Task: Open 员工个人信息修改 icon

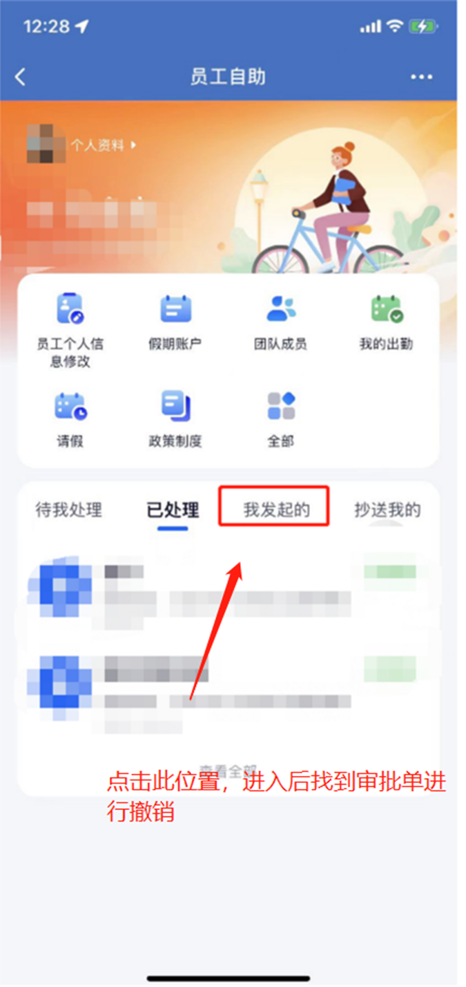Action: [70, 310]
